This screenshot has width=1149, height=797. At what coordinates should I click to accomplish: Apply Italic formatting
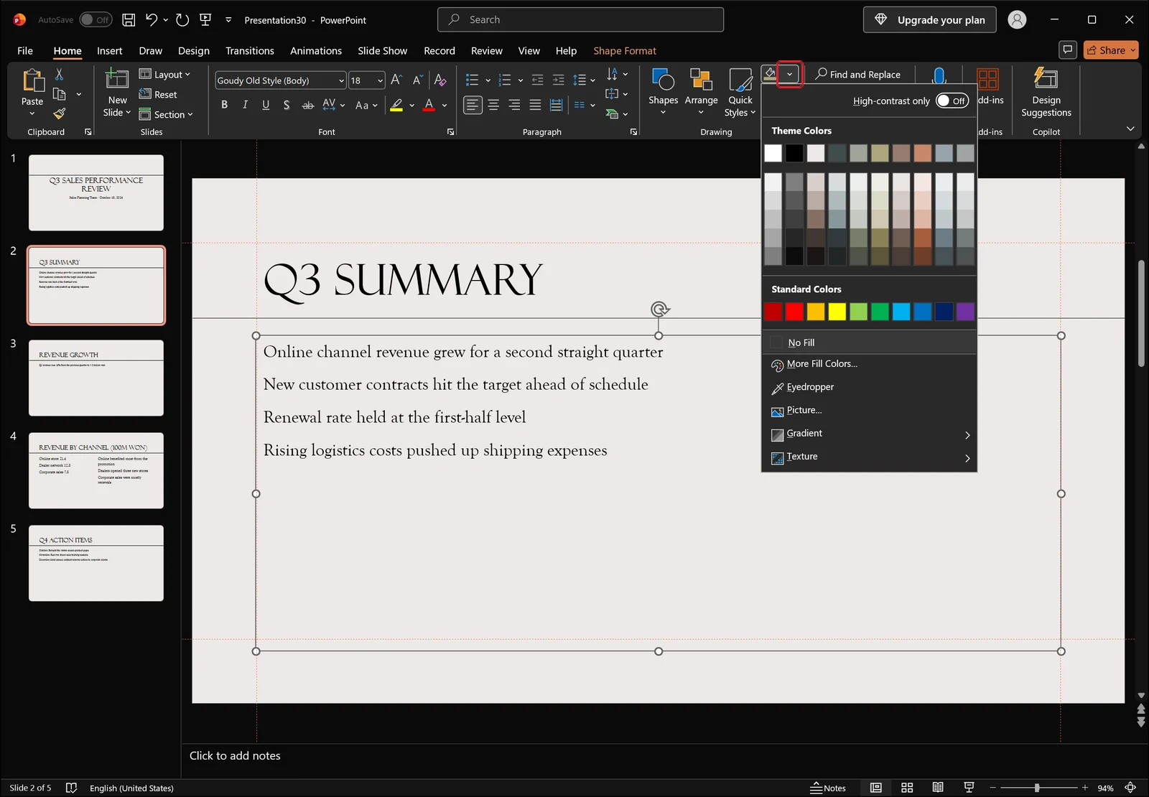pos(245,105)
